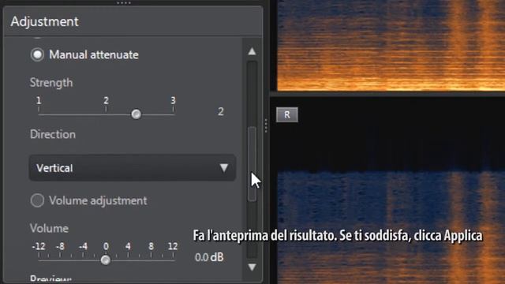
Task: Click the Strength slider handle
Action: (137, 114)
